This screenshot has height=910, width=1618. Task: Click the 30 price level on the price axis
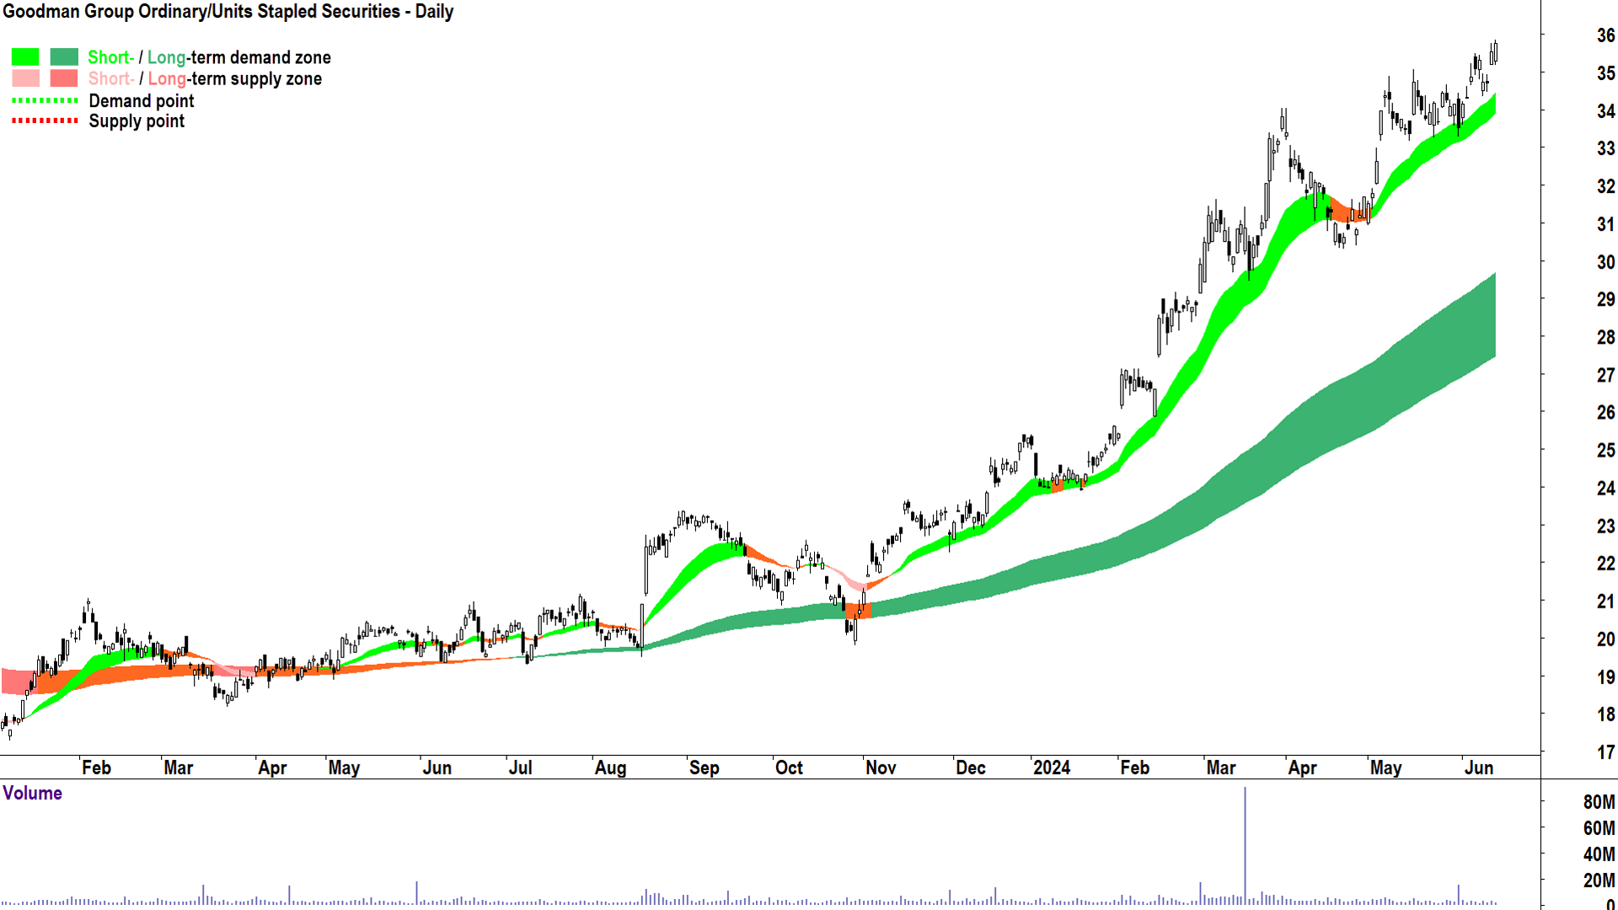point(1605,262)
